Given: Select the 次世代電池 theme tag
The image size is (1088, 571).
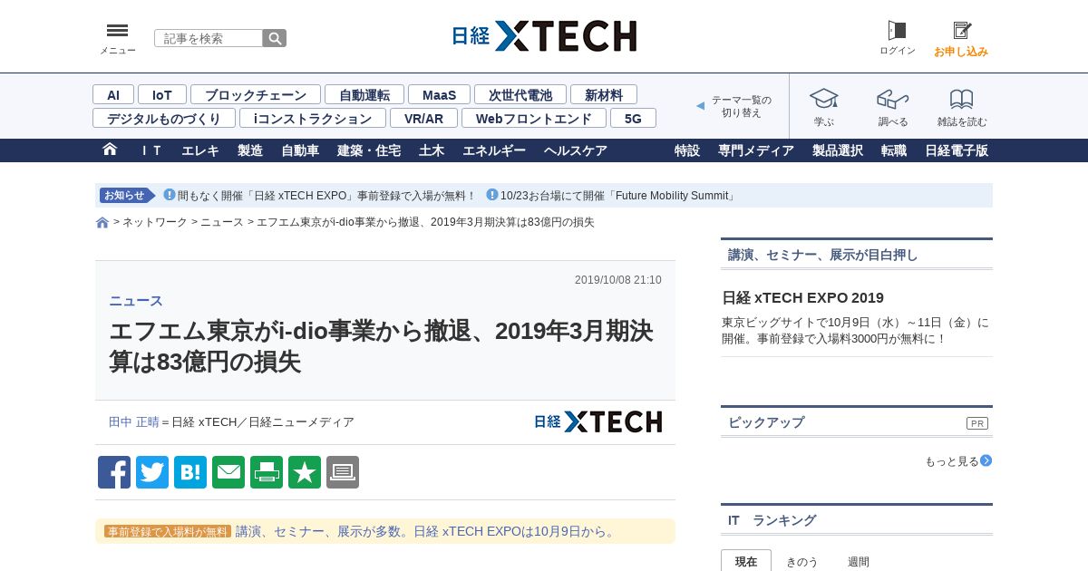Looking at the screenshot, I should (x=520, y=94).
